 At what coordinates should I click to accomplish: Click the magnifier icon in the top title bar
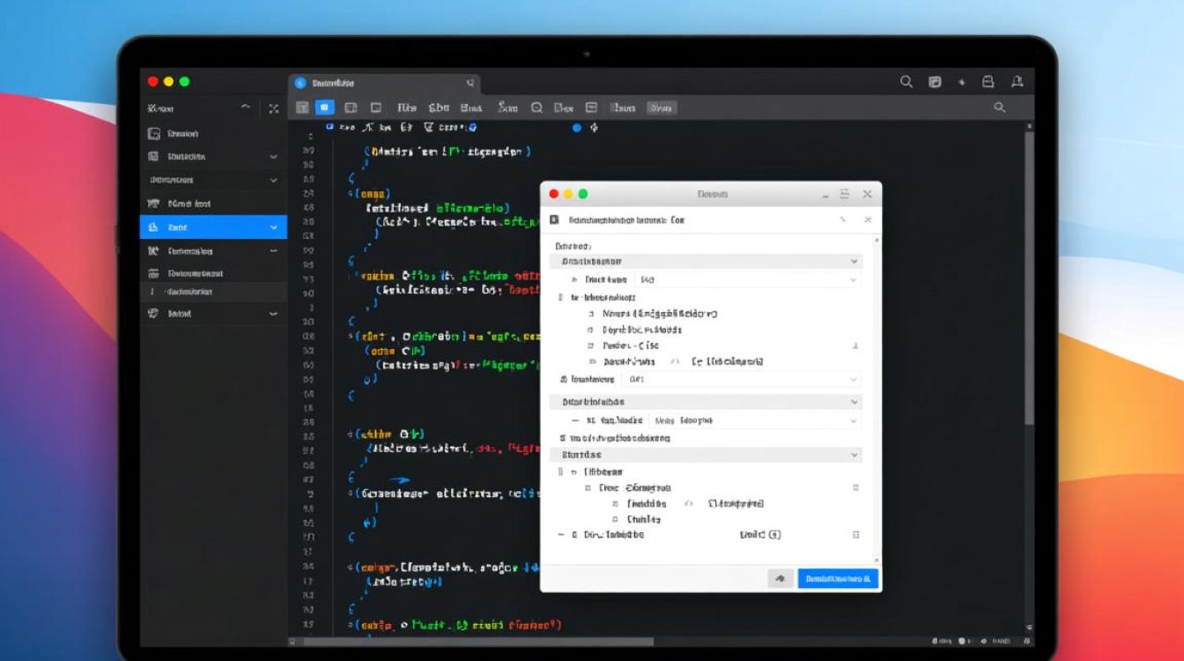tap(906, 82)
